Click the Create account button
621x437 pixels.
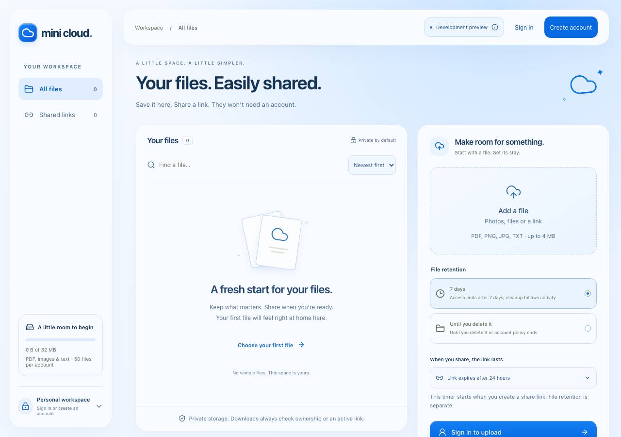click(571, 27)
